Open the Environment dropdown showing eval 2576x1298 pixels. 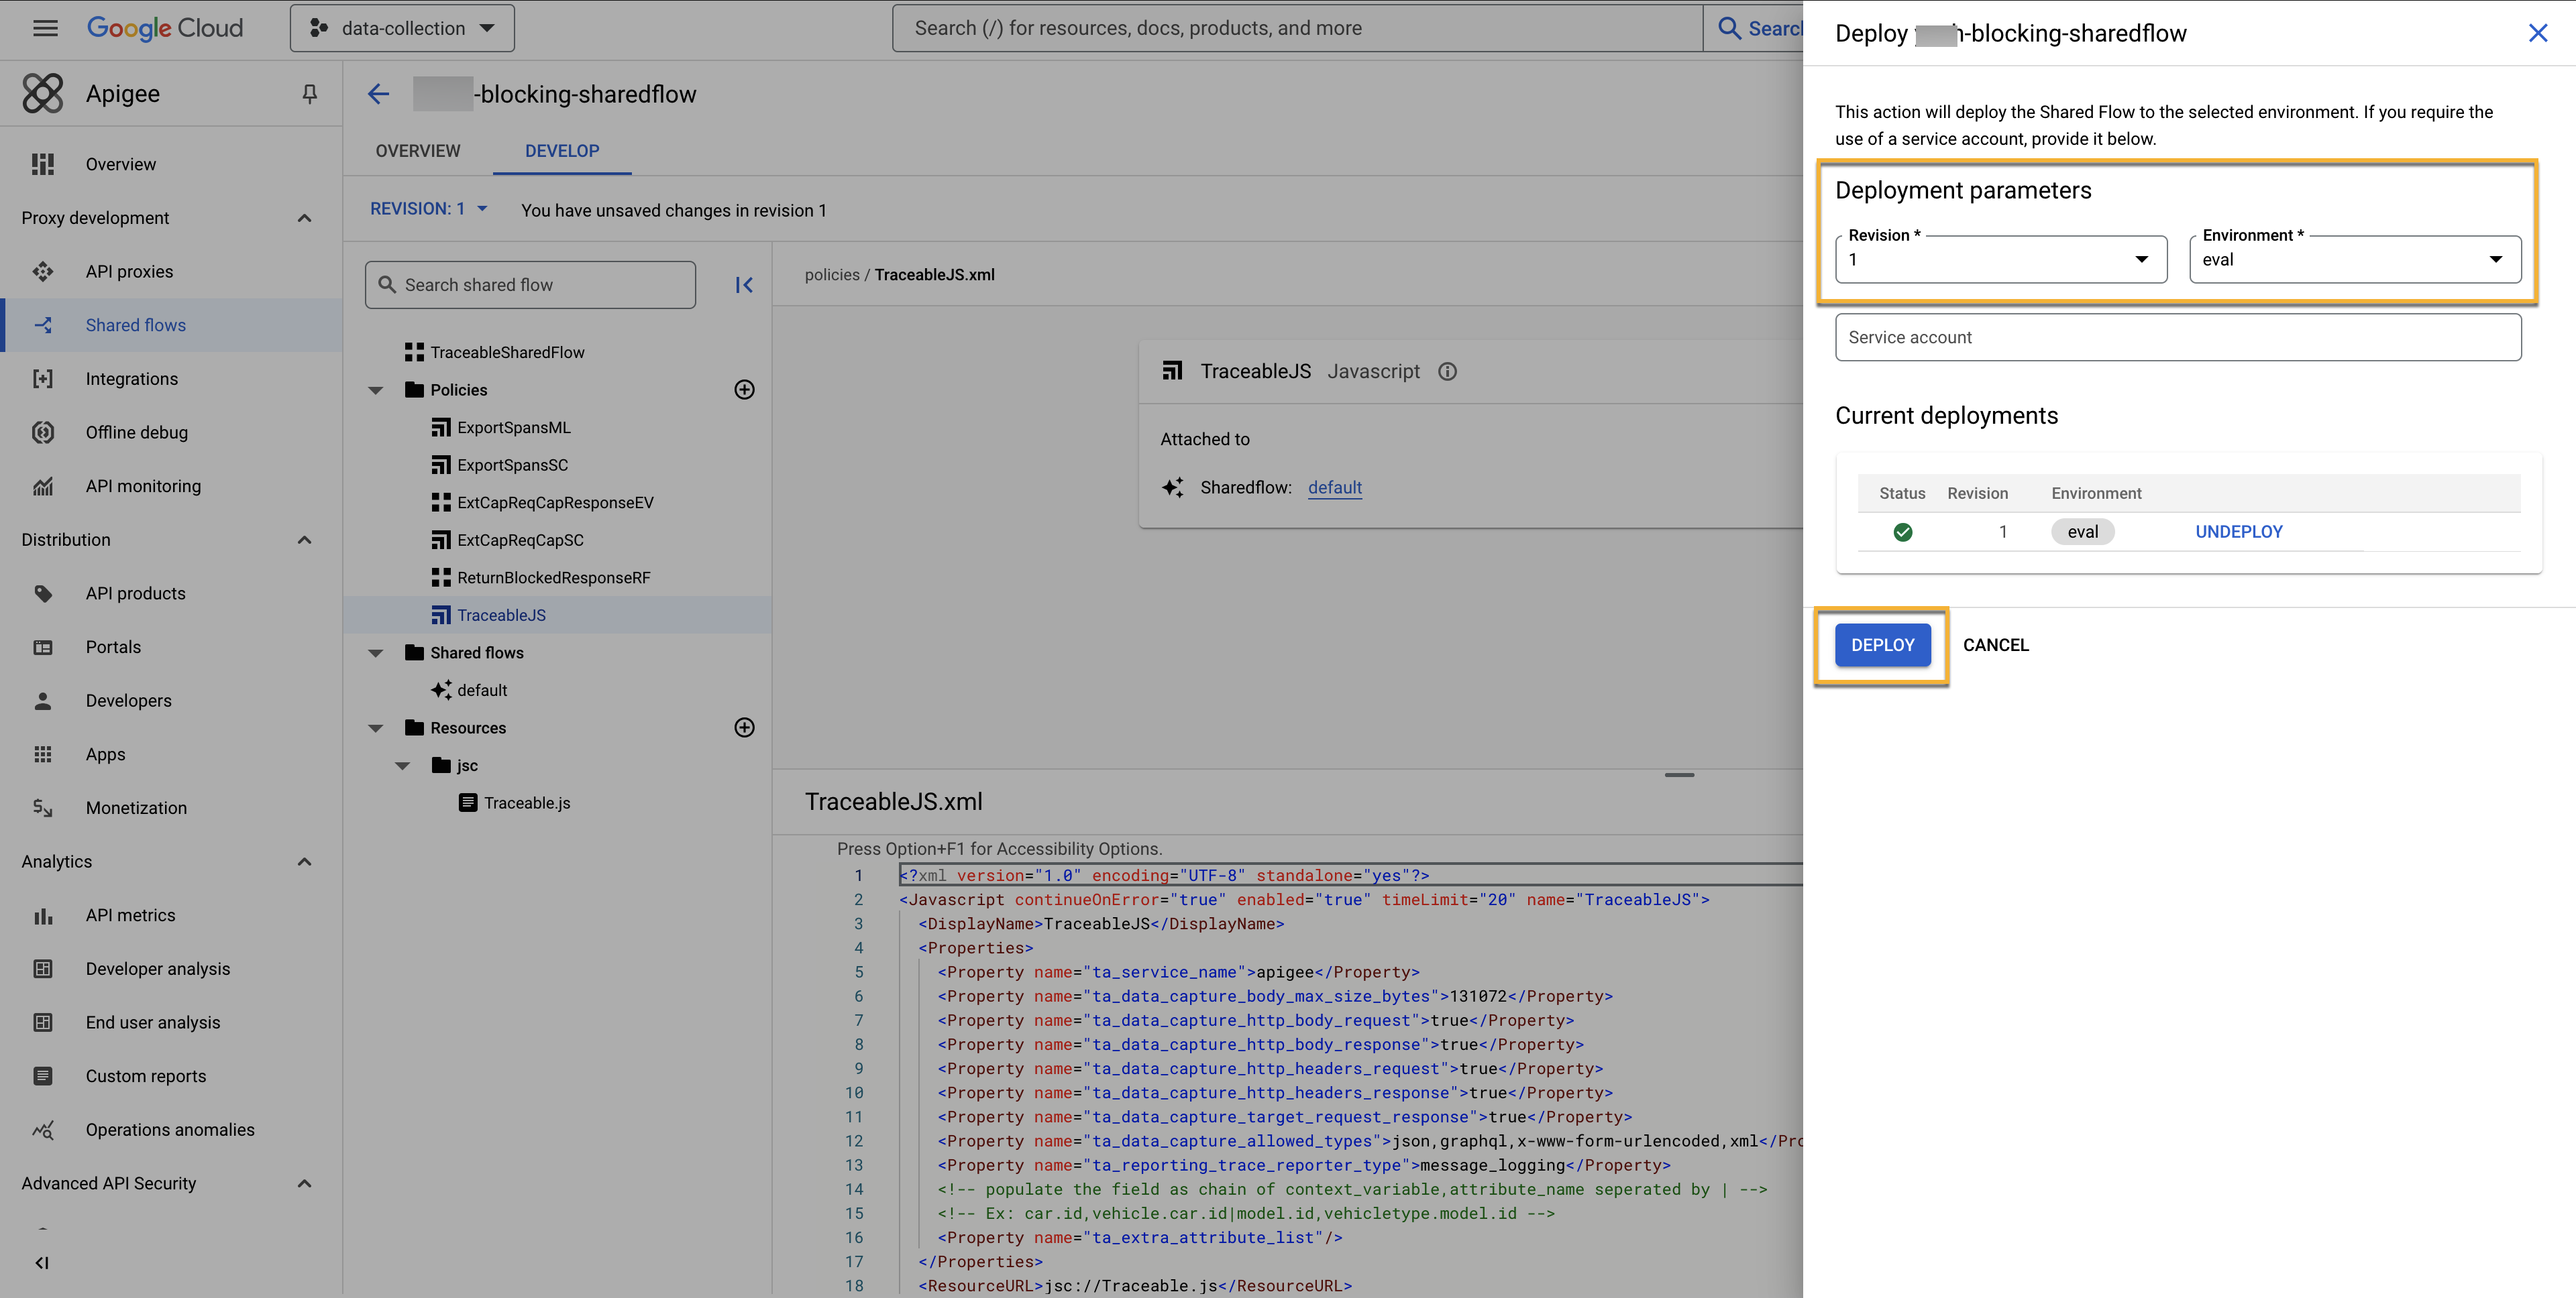(2355, 259)
